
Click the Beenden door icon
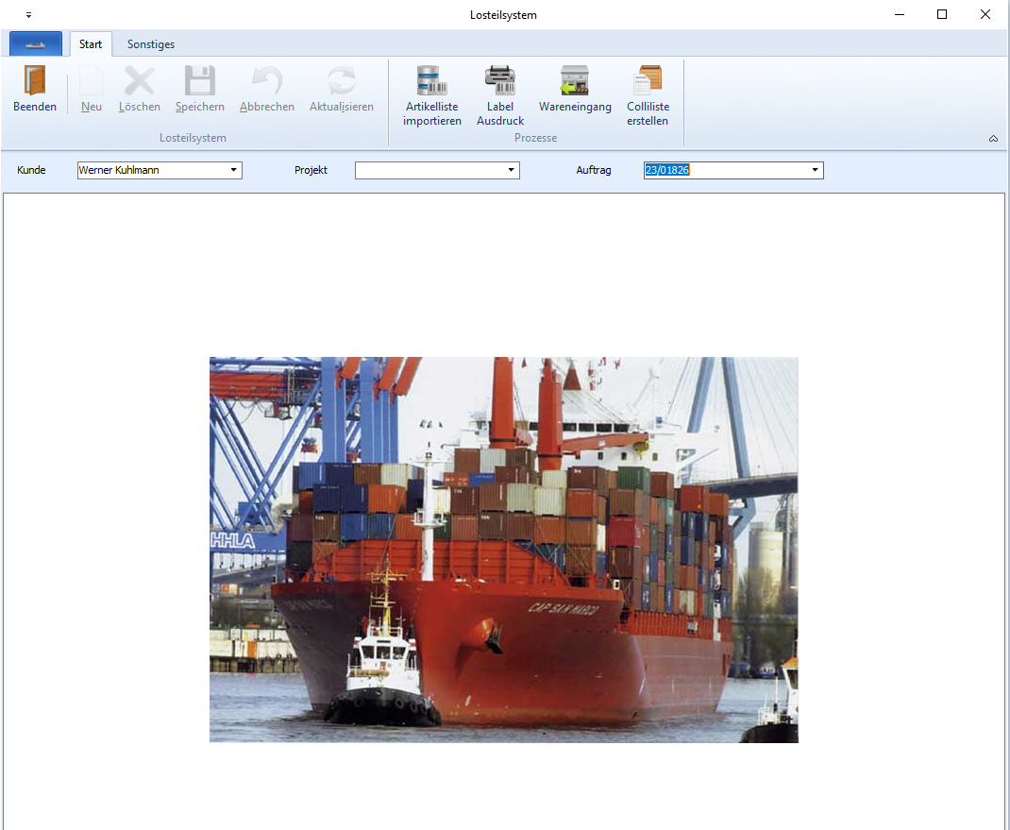35,80
